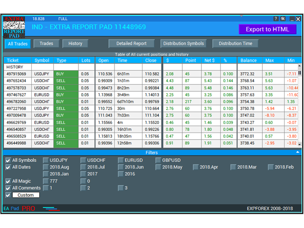Switch to the Trades tab
Screen dimensions: 304x228
(46, 44)
